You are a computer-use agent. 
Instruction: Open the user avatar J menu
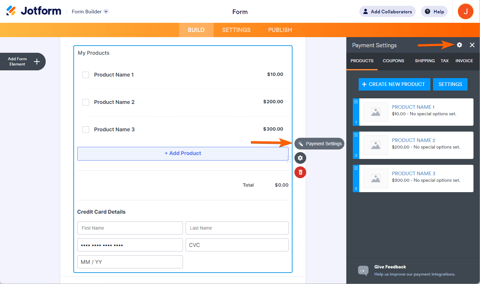[x=466, y=11]
